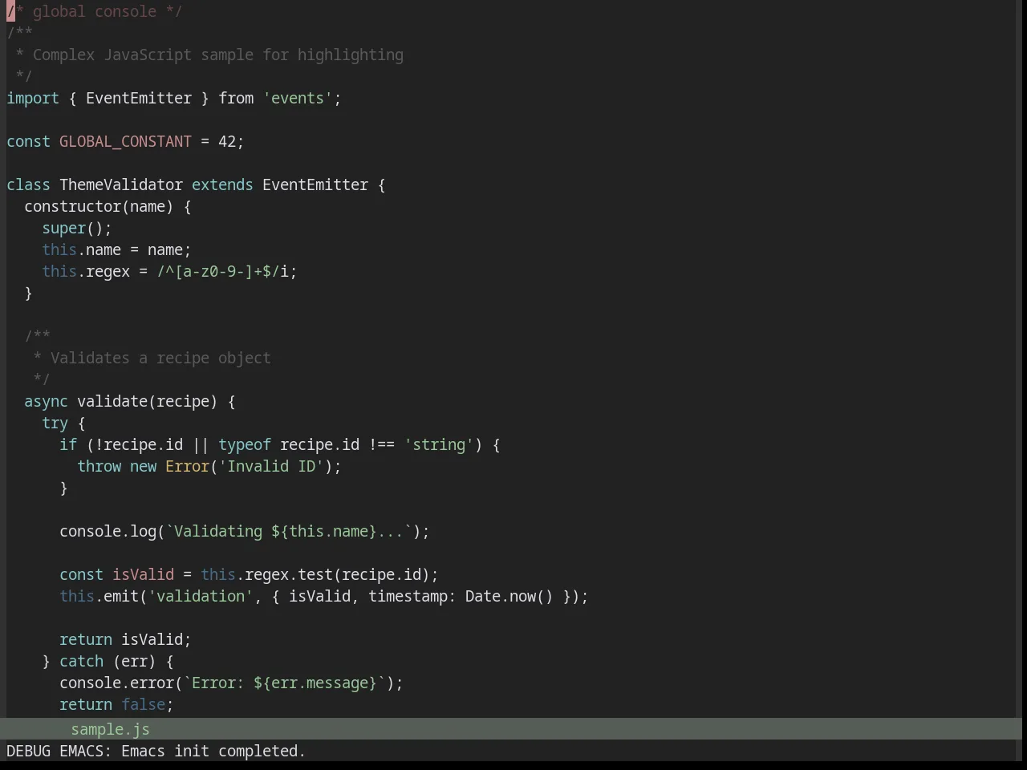The image size is (1027, 770).
Task: Click the 'sample.js' buffer name in mode line
Action: coord(110,729)
